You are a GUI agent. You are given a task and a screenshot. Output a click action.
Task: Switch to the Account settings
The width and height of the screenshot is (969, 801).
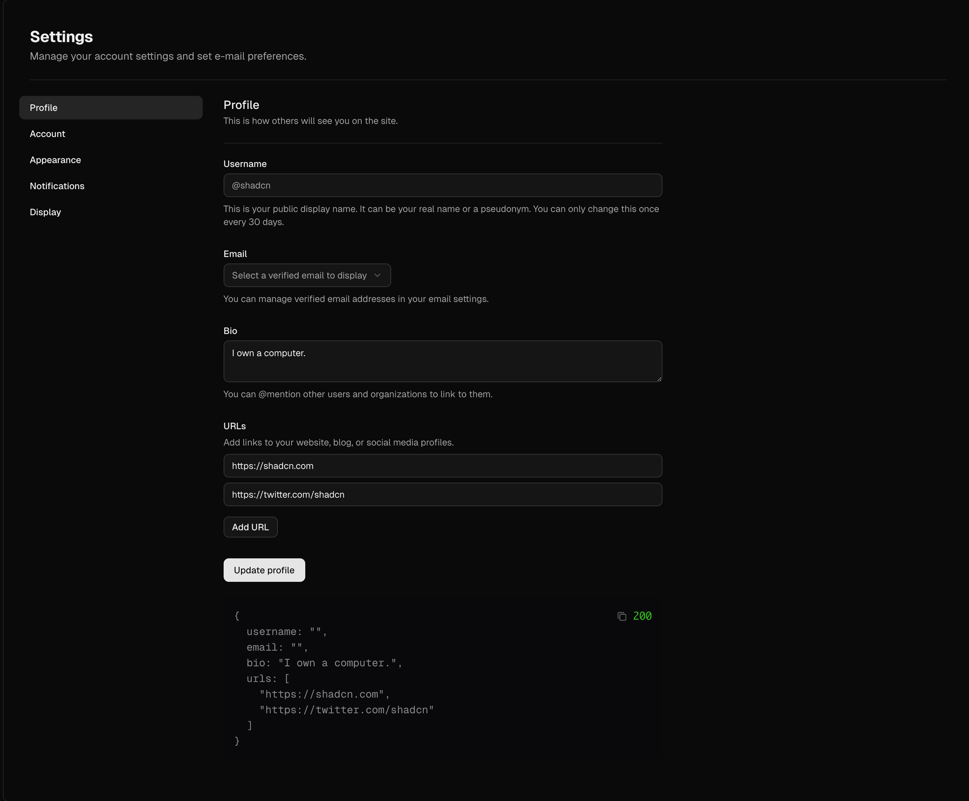tap(48, 134)
